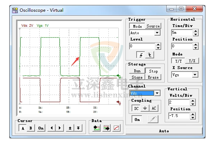
Task: Click the double down arrow cursor button
Action: click(78, 128)
